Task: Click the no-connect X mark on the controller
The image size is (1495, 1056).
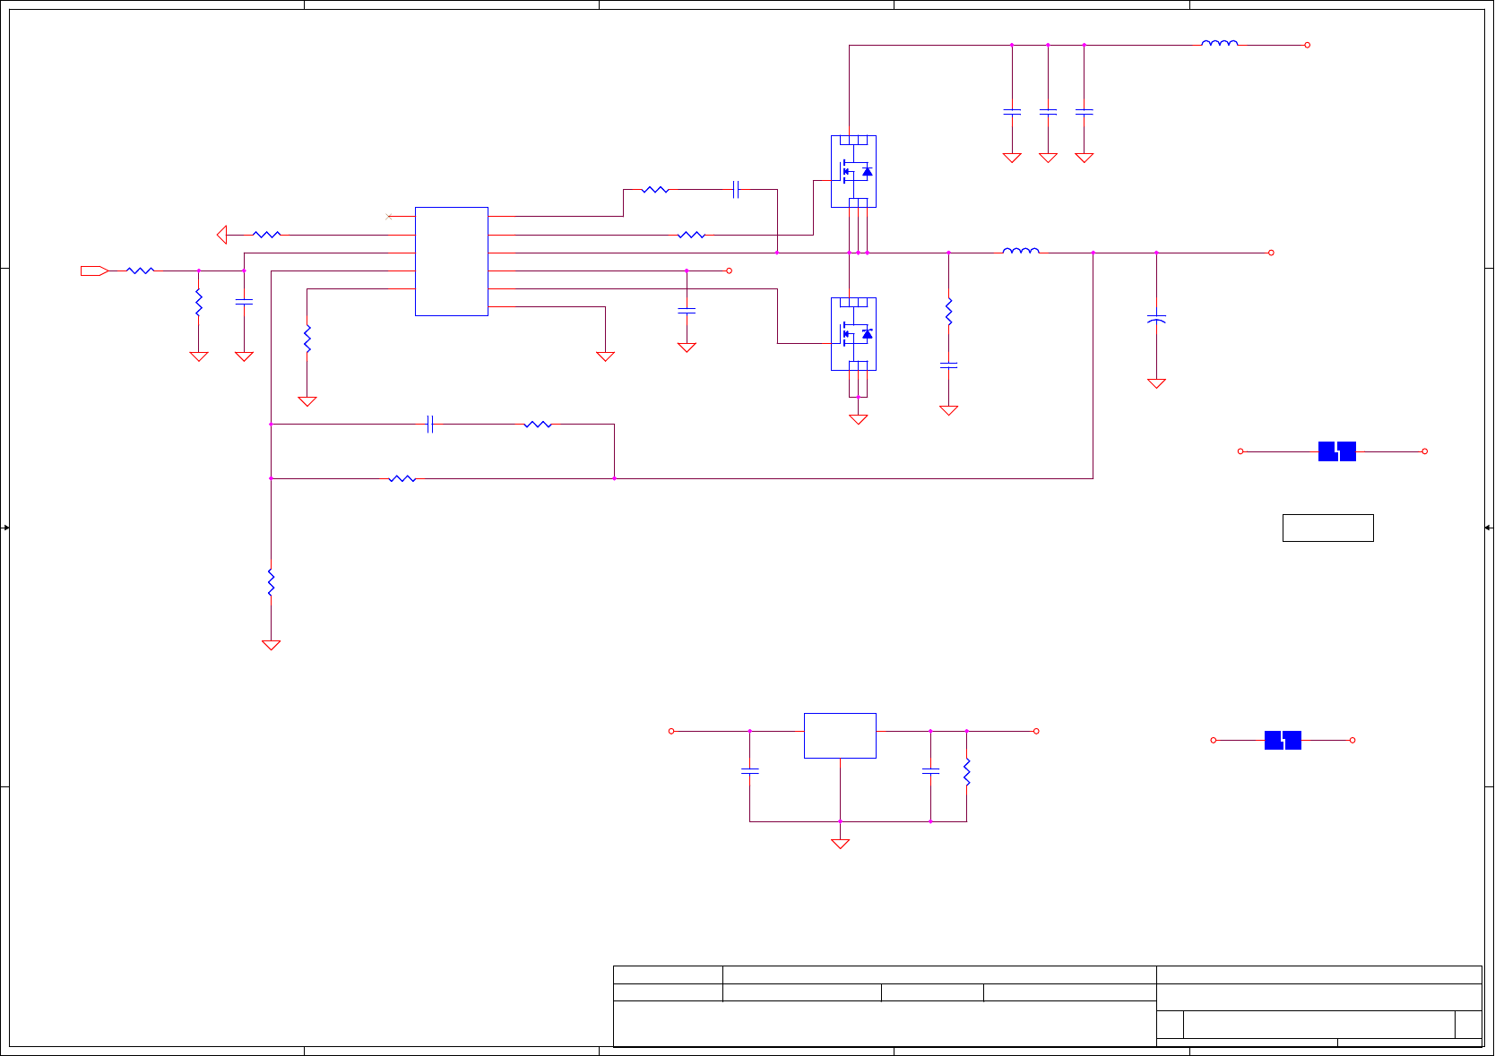Action: 389,217
